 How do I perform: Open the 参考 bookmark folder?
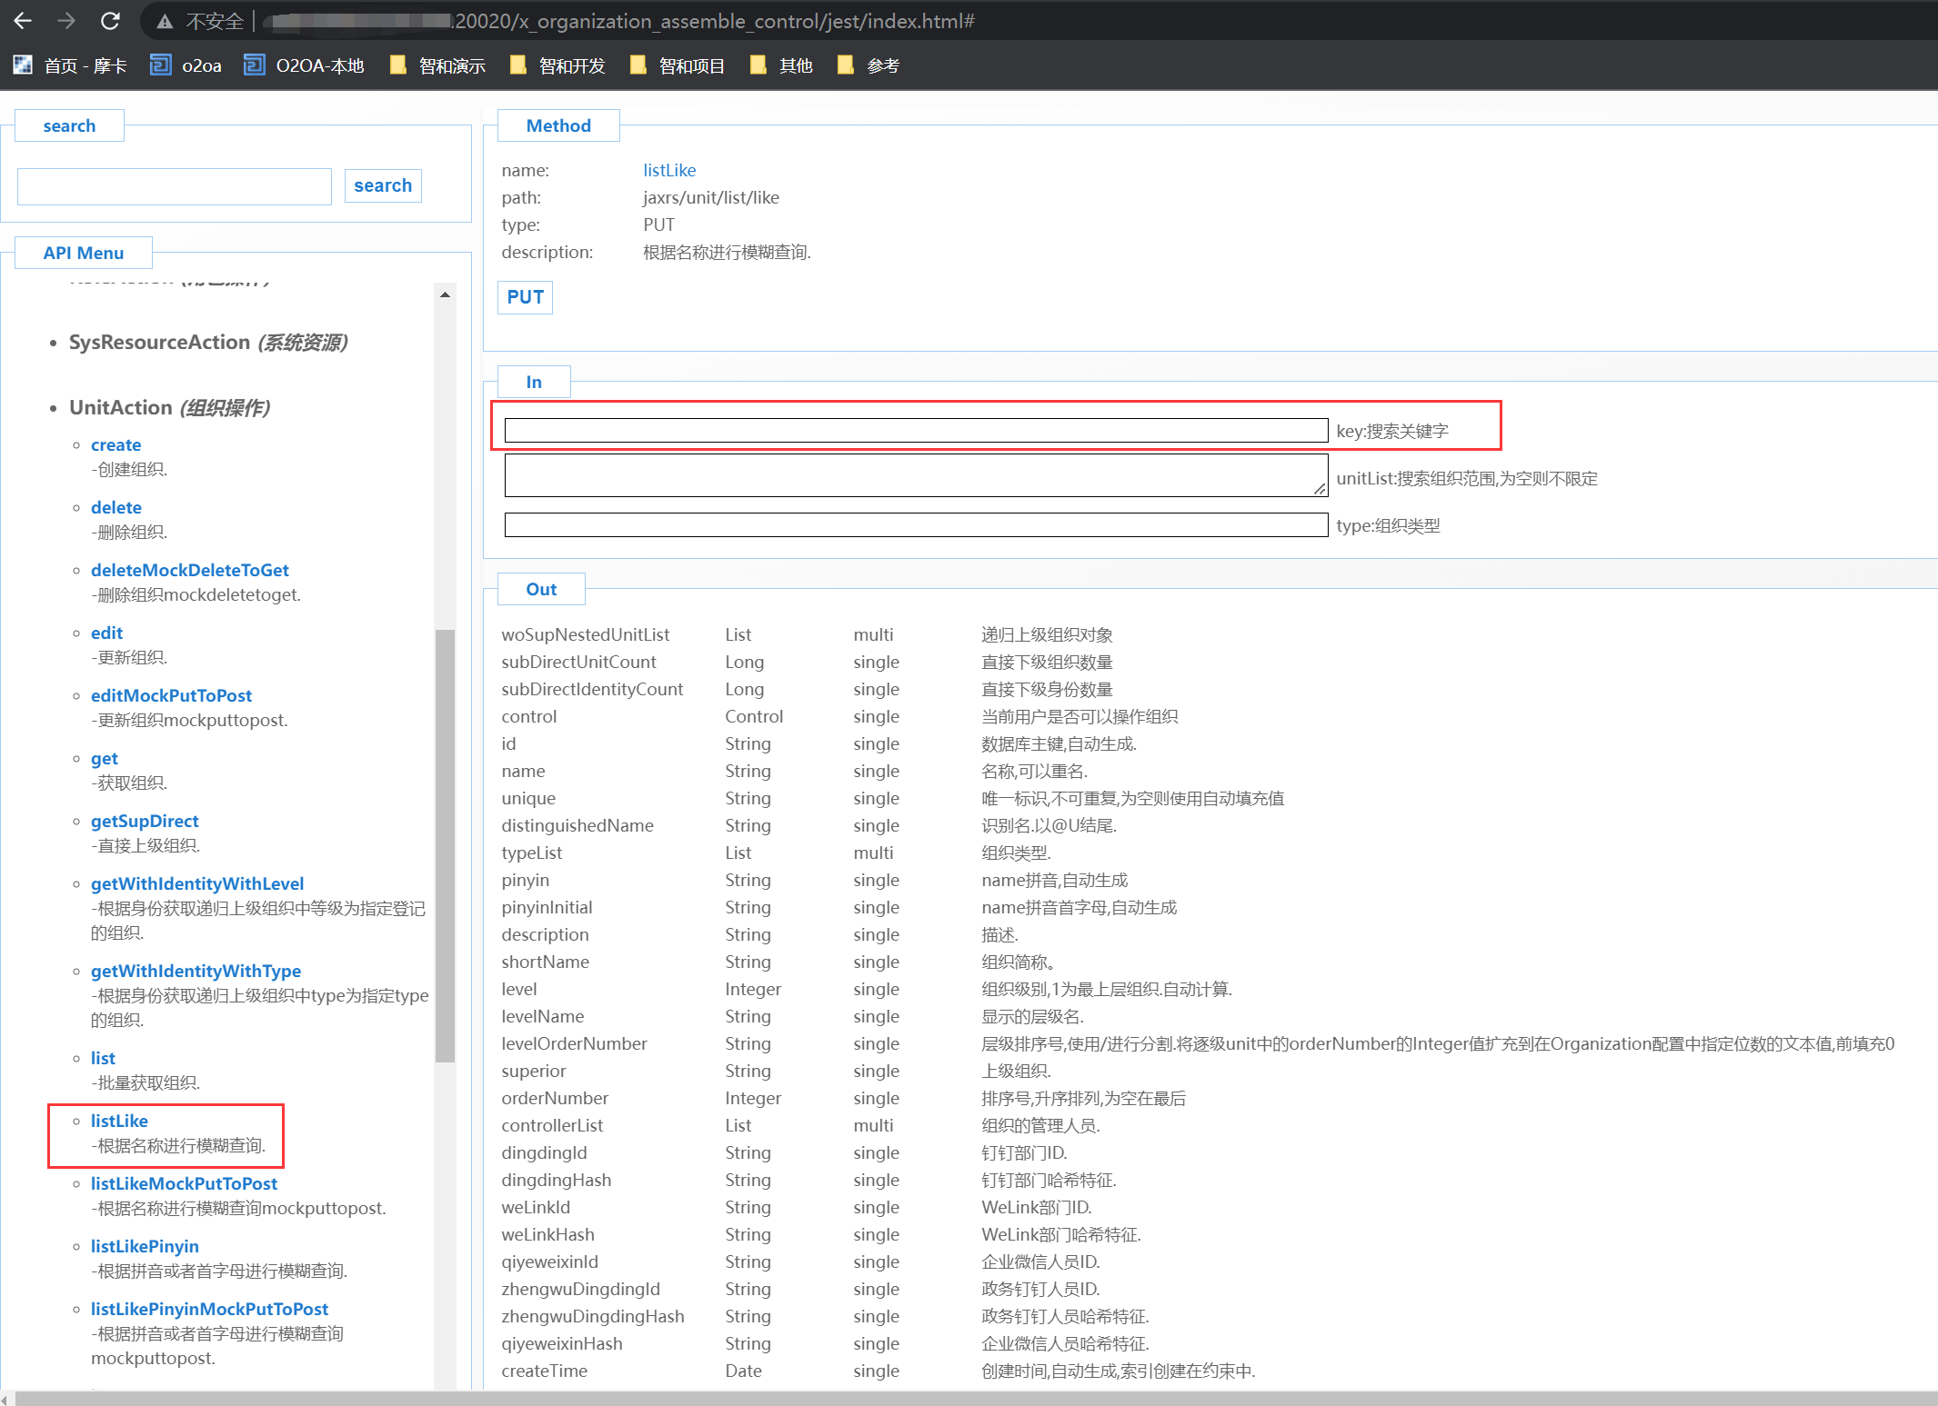[869, 65]
